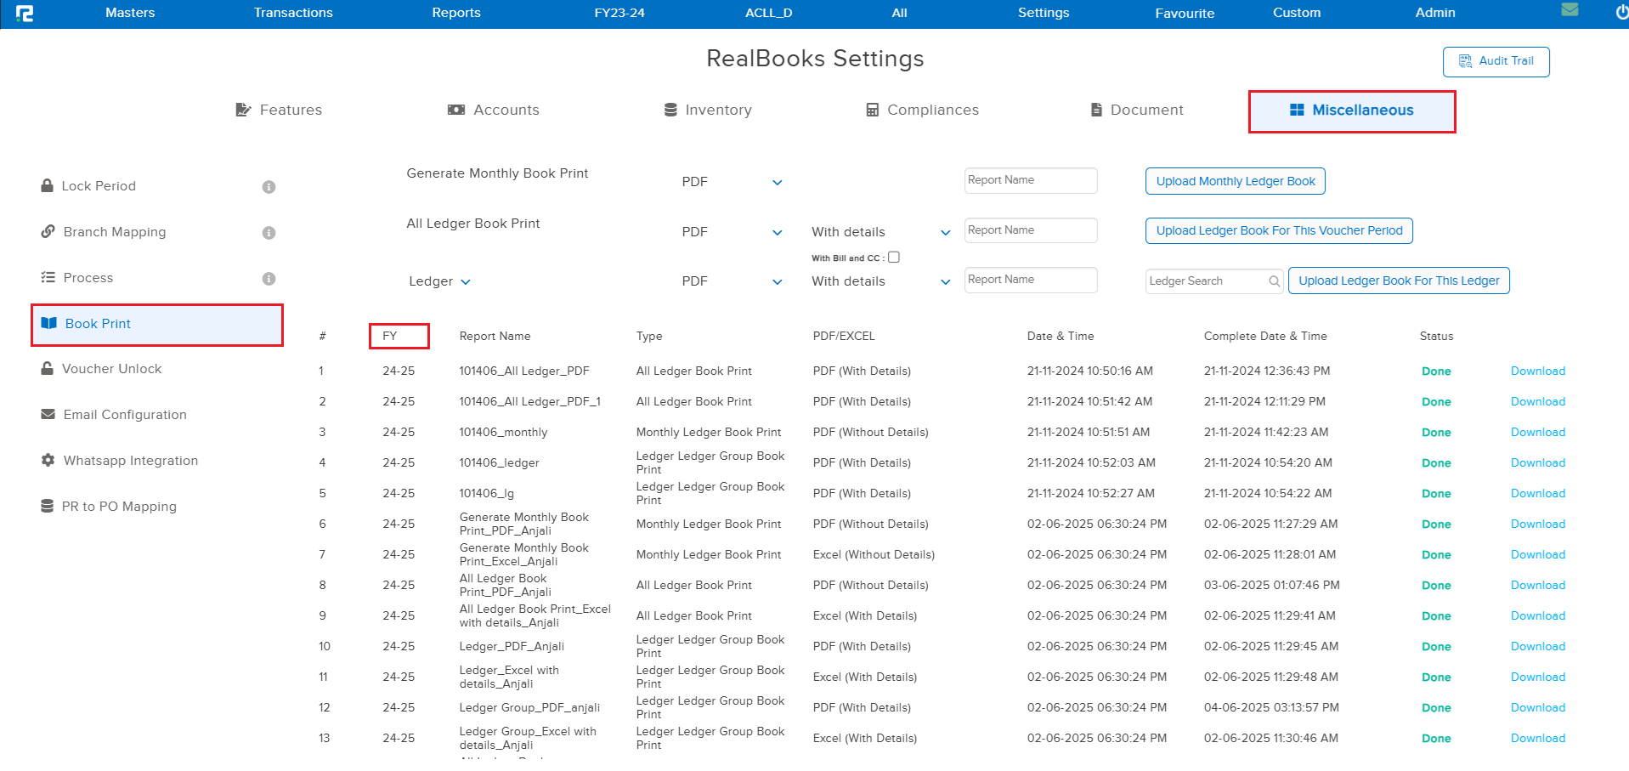Screen dimensions: 1629x771
Task: Download the Ledger_PDF_Anjali report
Action: tap(1537, 647)
